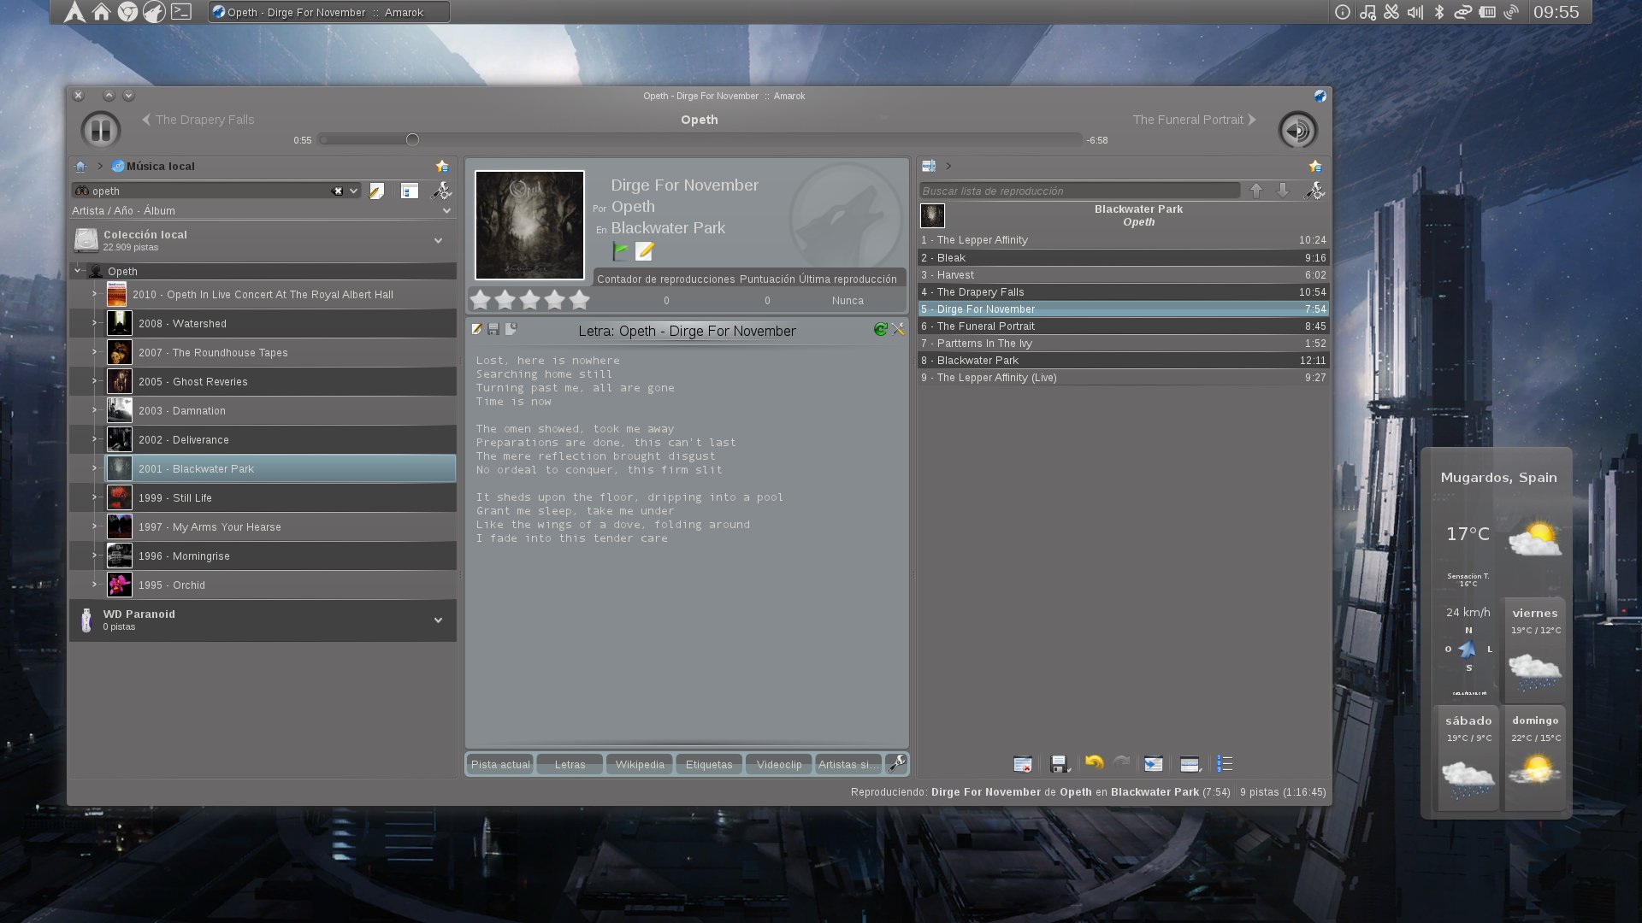Viewport: 1642px width, 923px height.
Task: Open playlist search wrench options
Action: [x=1314, y=191]
